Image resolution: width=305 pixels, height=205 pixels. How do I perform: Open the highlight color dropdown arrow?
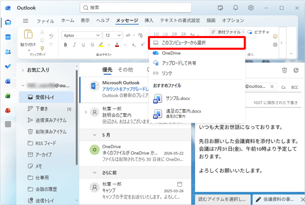click(x=109, y=45)
